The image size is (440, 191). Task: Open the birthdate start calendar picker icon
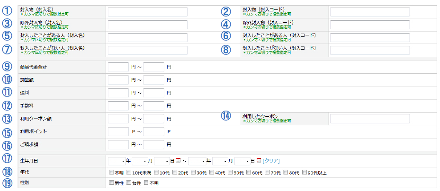coord(179,161)
